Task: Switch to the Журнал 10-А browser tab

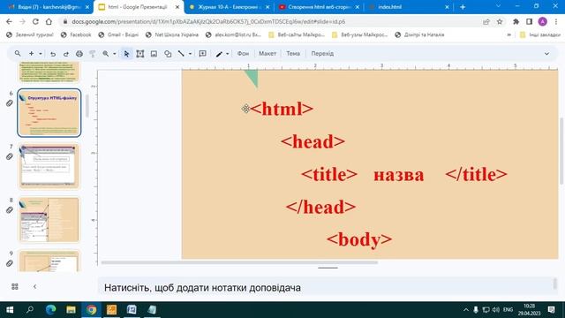Action: (x=229, y=7)
